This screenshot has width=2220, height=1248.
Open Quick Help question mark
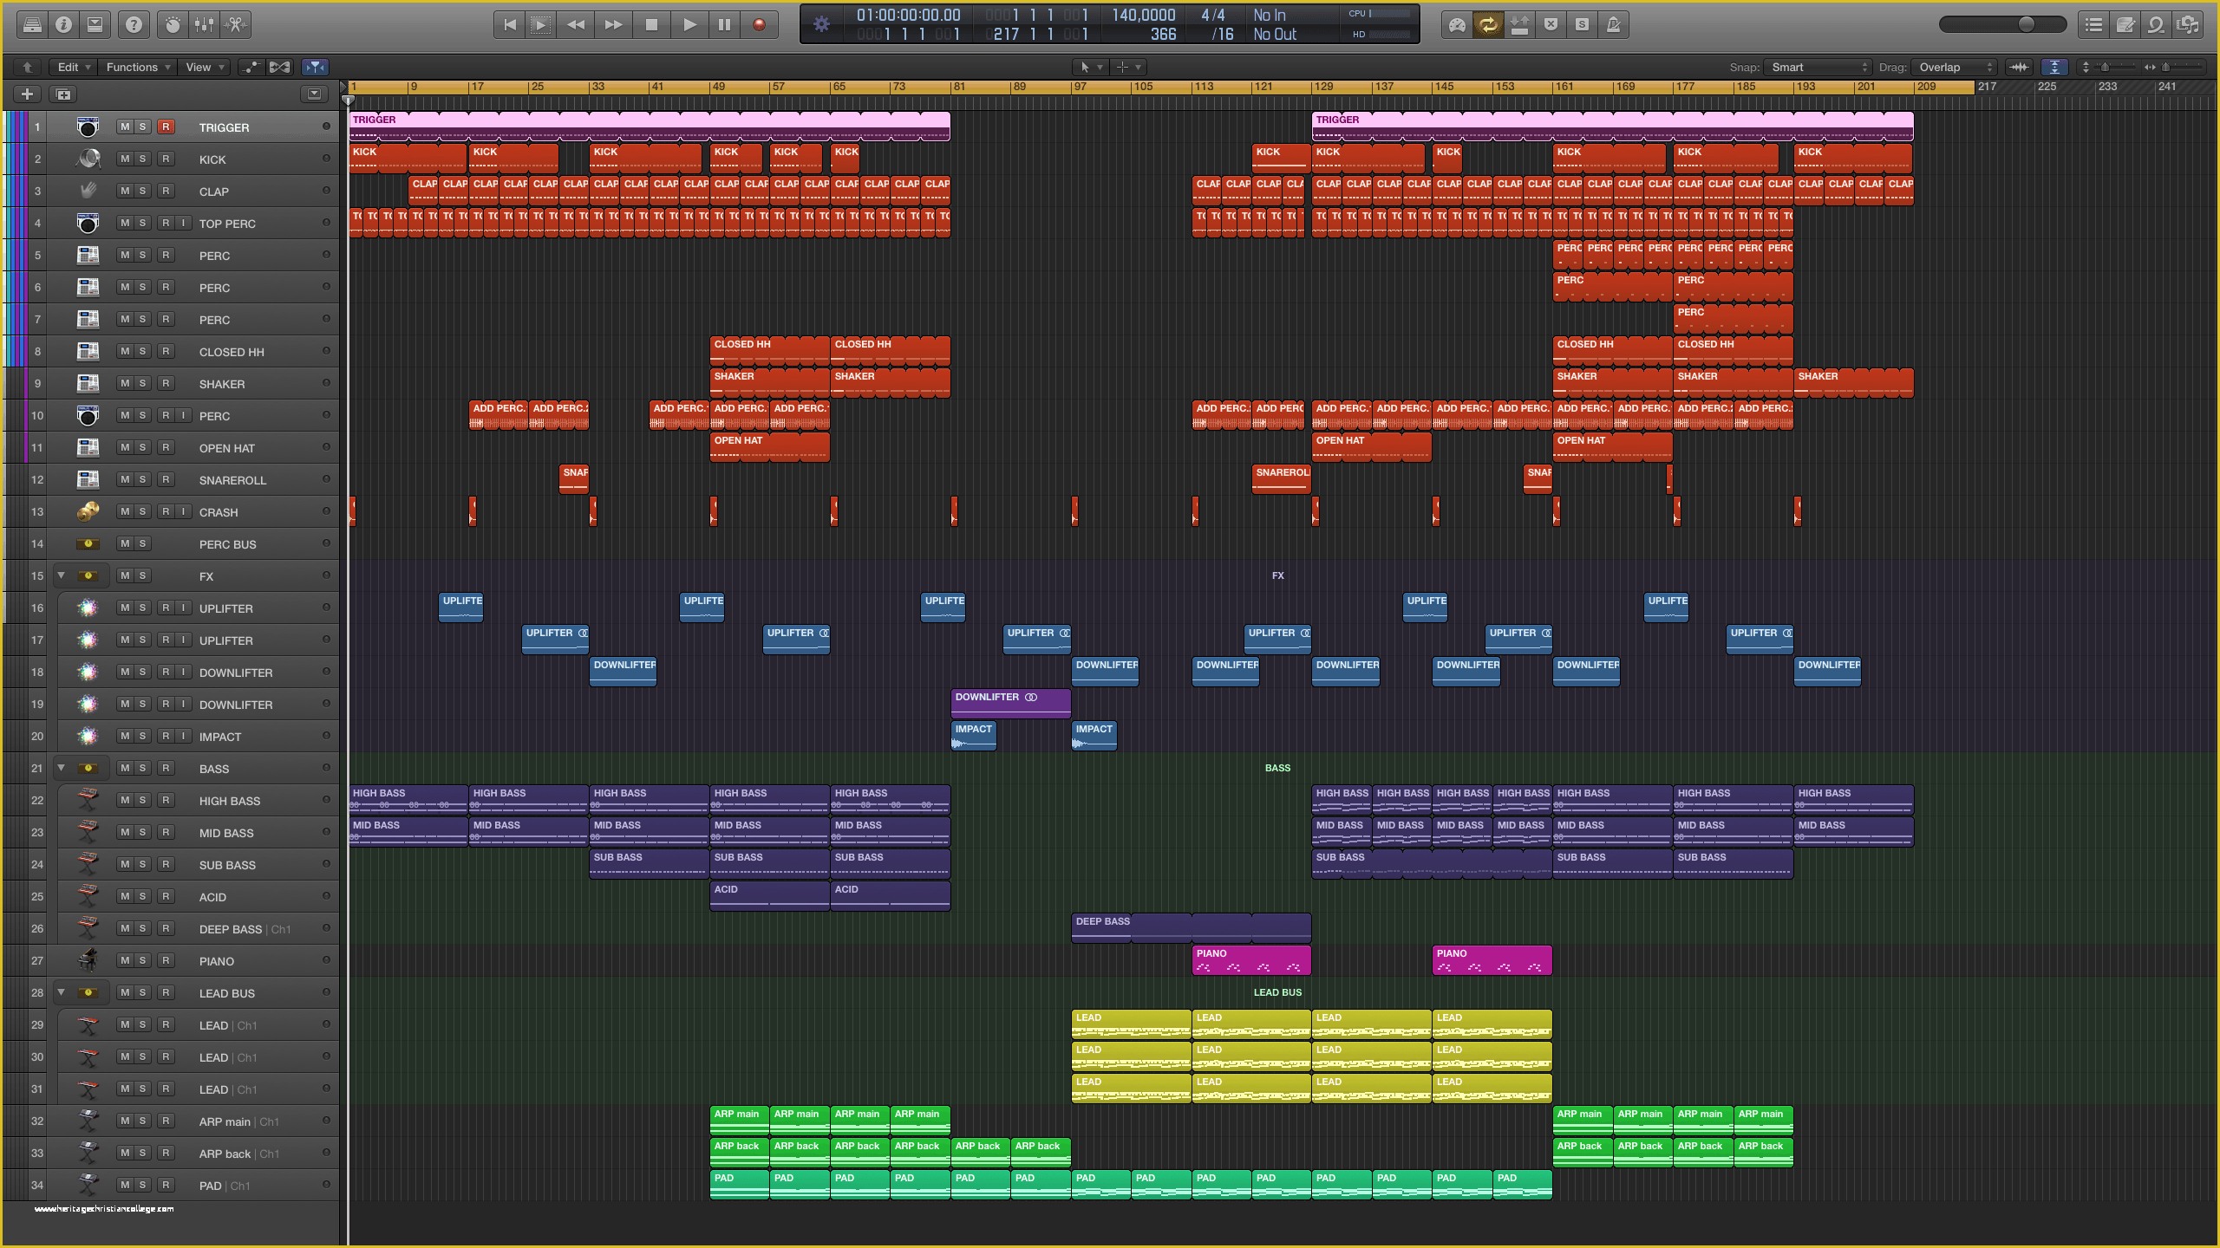(134, 25)
